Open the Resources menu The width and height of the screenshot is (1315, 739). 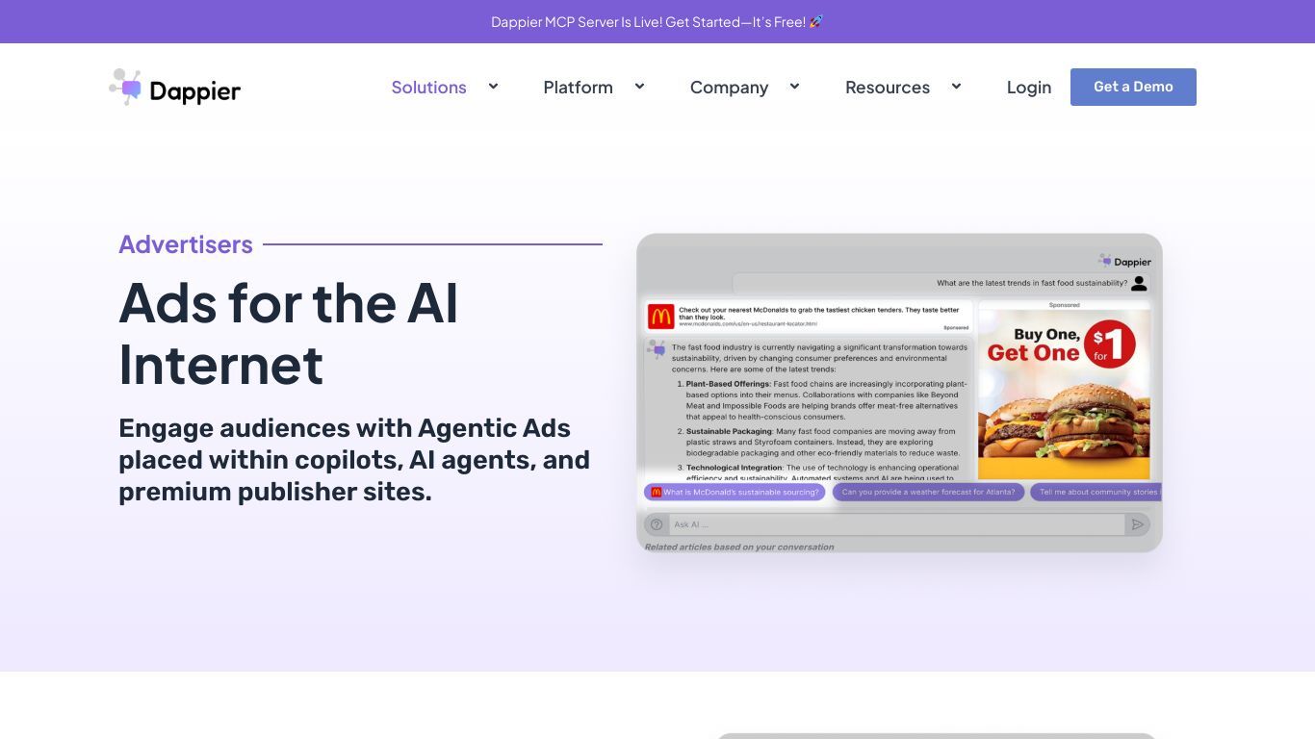pyautogui.click(x=888, y=88)
